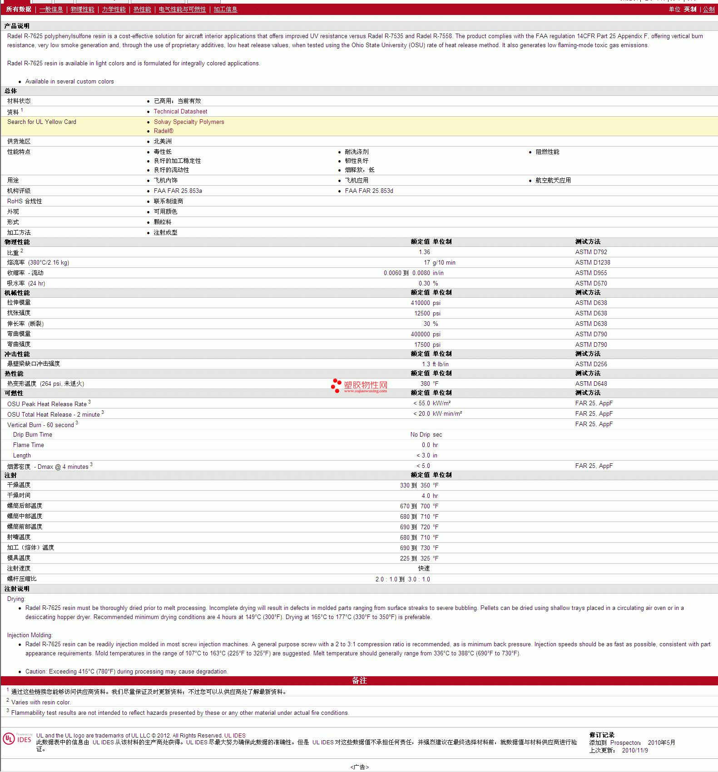This screenshot has height=772, width=718.
Task: Click the <广告> text at page bottom
Action: click(x=359, y=767)
